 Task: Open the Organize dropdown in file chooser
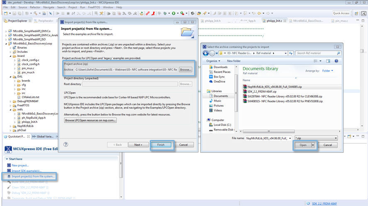click(x=213, y=61)
